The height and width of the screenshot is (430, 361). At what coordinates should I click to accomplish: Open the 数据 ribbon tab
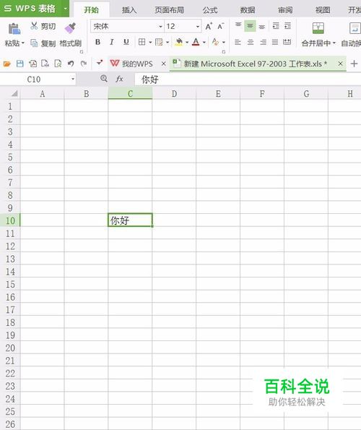click(x=248, y=10)
